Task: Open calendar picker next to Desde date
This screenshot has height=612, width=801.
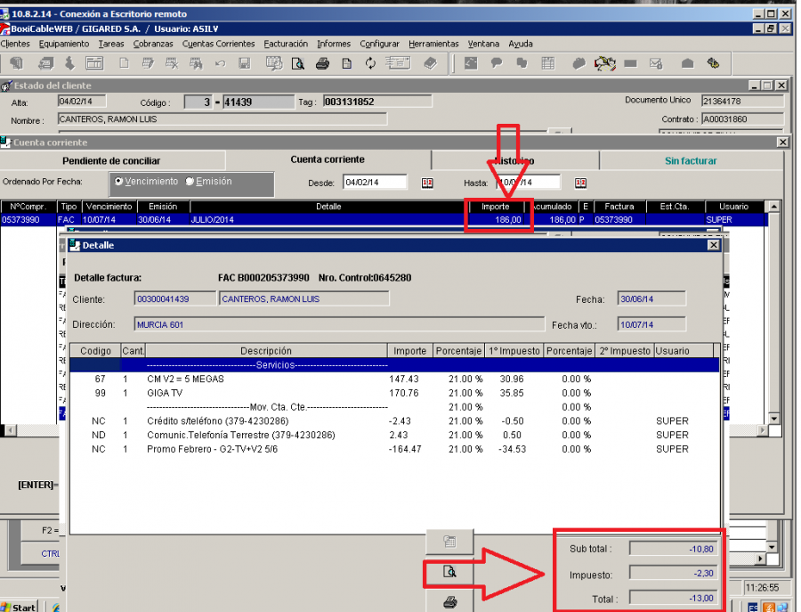Action: [x=426, y=183]
